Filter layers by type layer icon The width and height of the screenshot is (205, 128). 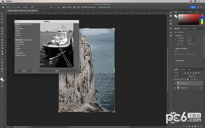[x=191, y=73]
